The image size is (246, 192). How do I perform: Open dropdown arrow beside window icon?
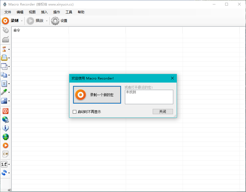coord(9,66)
